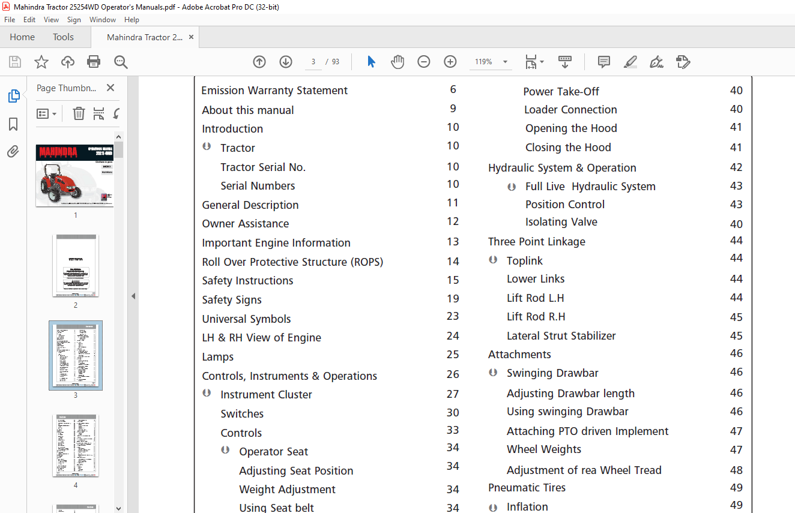Image resolution: width=795 pixels, height=513 pixels.
Task: Click the Lateral Strut Stabilizer text
Action: coord(561,336)
